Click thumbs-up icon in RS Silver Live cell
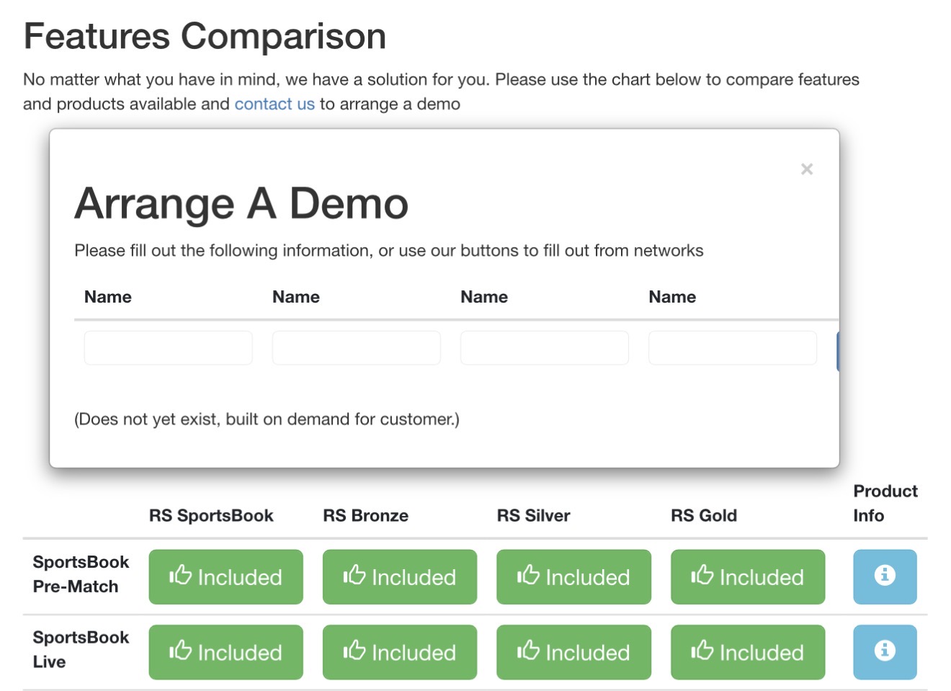 pos(528,651)
